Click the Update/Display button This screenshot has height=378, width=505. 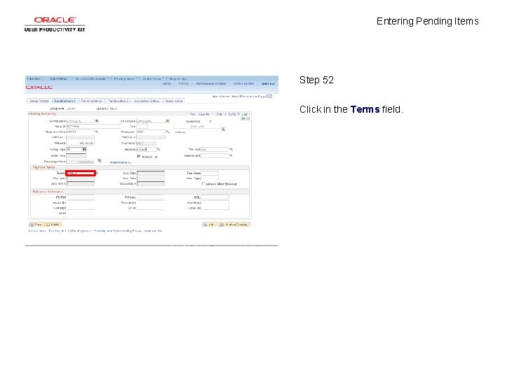[234, 225]
